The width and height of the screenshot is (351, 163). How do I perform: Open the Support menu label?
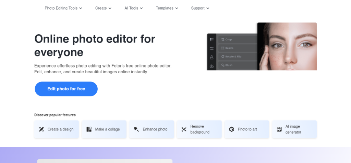coord(198,8)
